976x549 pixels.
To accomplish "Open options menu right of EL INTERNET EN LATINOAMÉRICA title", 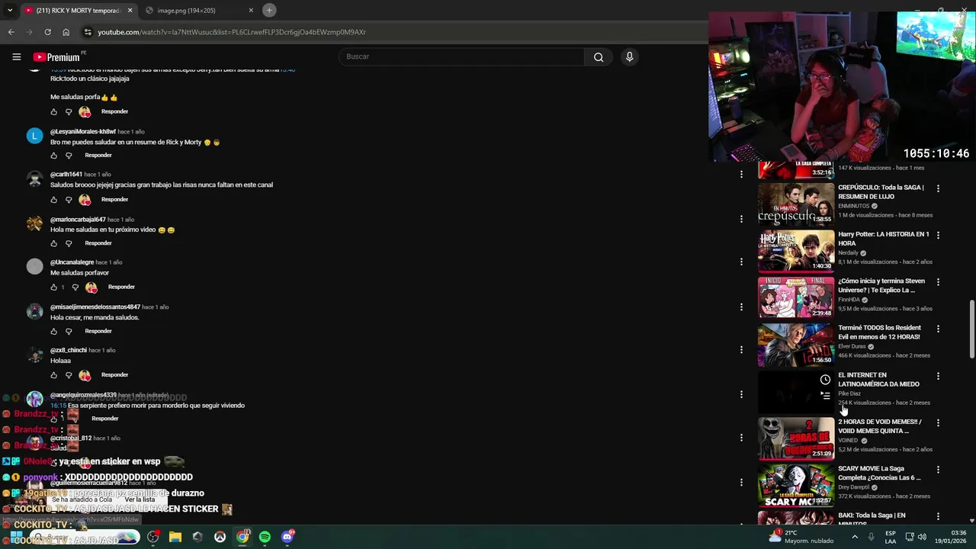I will pyautogui.click(x=938, y=376).
